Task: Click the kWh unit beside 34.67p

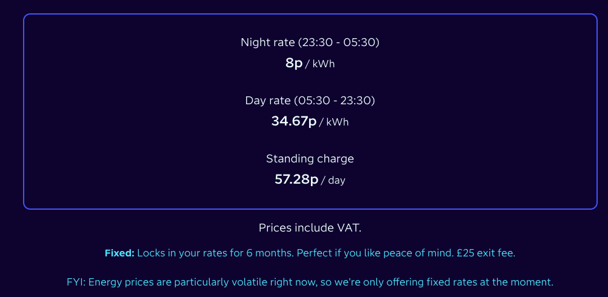Action: click(338, 122)
